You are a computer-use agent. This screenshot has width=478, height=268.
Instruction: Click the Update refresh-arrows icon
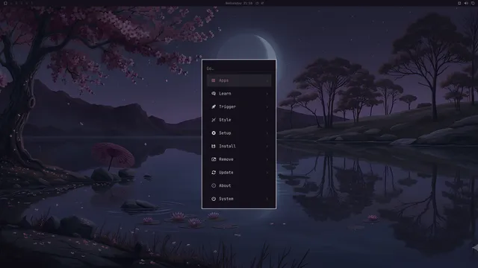[214, 172]
